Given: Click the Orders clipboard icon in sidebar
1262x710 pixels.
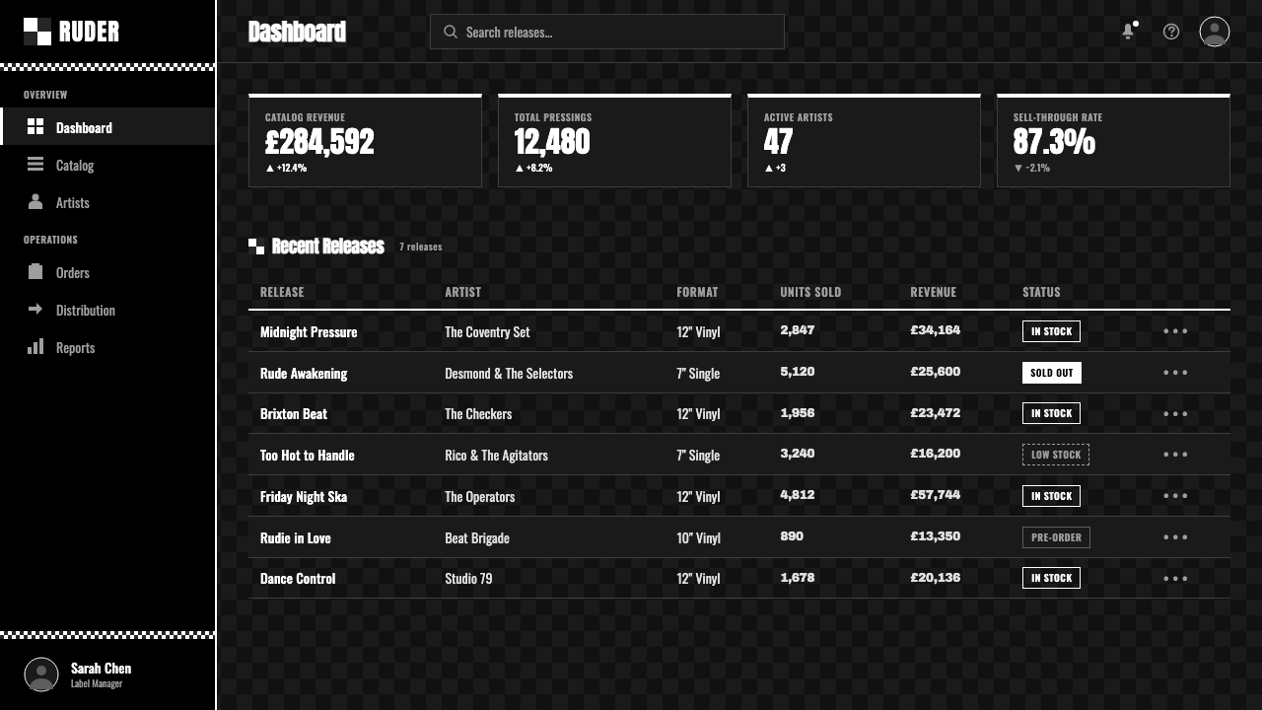Looking at the screenshot, I should click(35, 271).
